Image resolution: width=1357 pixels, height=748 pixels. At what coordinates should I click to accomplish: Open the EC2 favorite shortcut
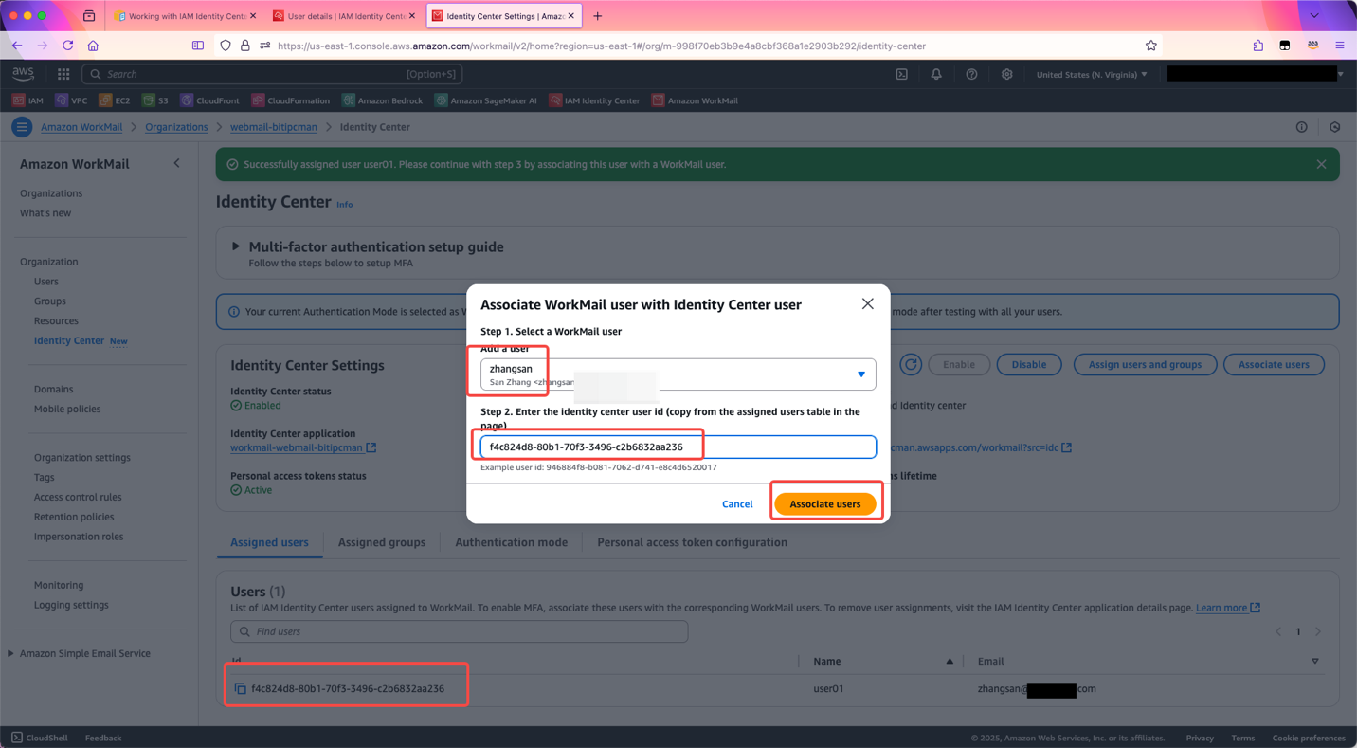115,100
